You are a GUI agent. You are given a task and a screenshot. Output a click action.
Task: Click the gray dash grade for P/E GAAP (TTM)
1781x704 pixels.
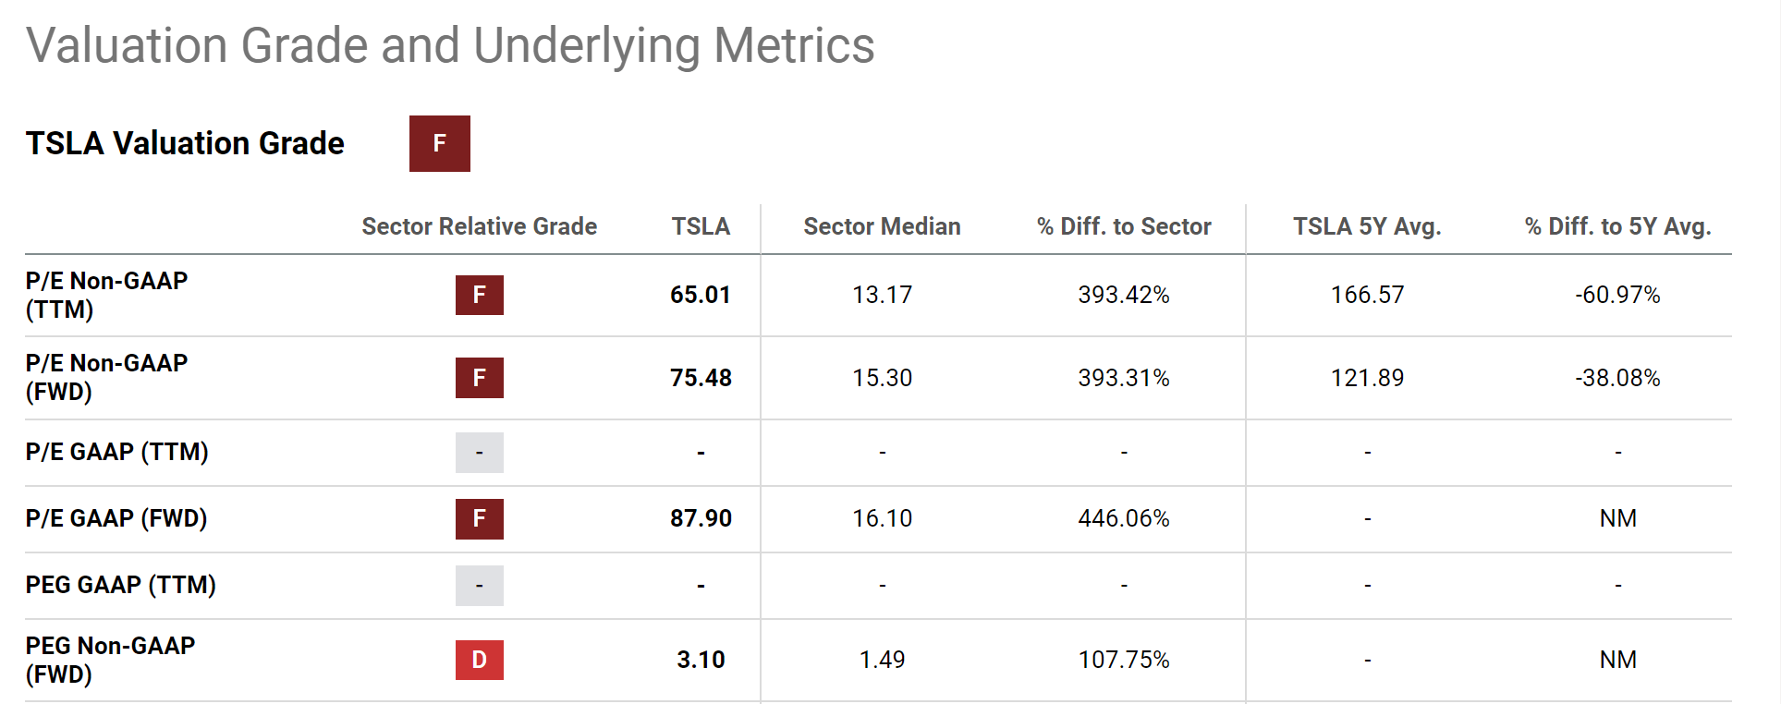point(479,453)
